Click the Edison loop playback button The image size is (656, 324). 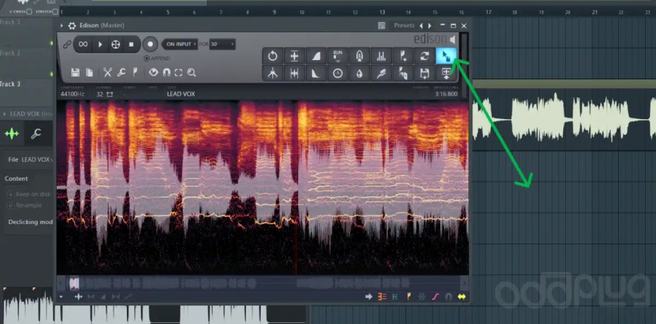point(83,44)
